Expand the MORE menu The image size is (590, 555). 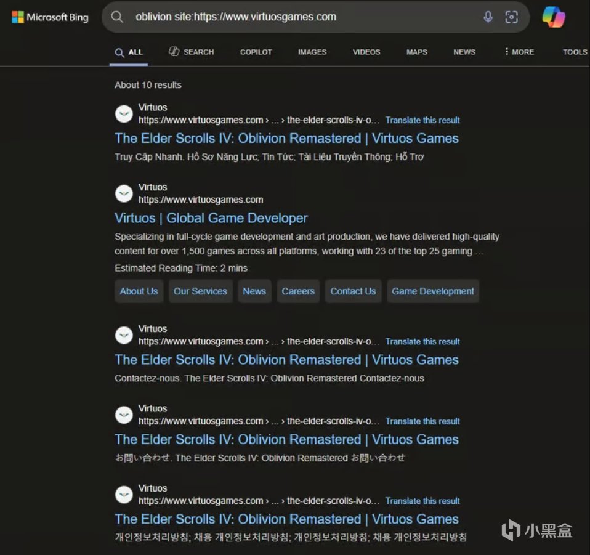tap(519, 52)
